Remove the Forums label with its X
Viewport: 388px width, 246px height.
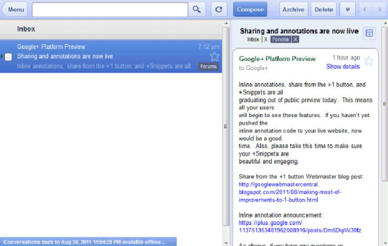(295, 40)
